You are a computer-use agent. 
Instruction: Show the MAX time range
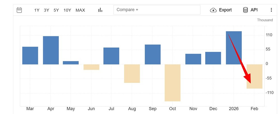coord(80,10)
